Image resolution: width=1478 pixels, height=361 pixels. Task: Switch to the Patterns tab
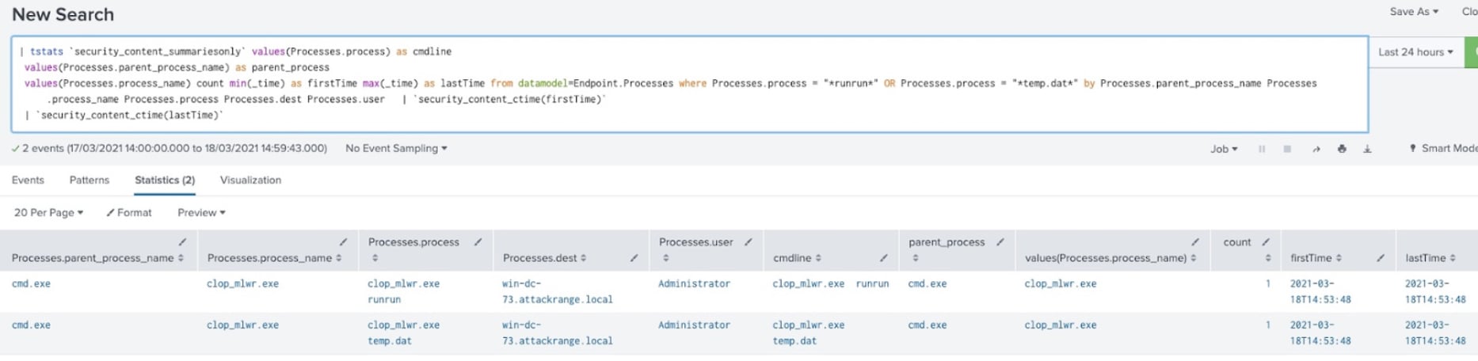[90, 180]
